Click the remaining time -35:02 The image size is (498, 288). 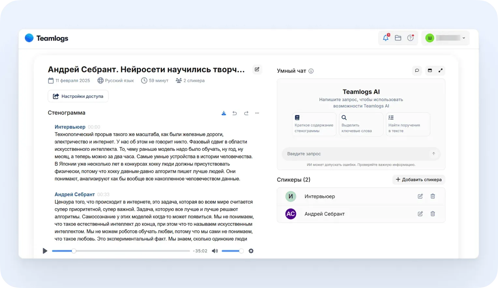(x=200, y=251)
